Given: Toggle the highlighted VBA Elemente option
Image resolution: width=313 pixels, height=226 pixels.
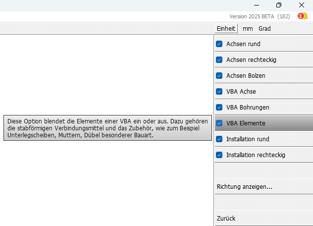Looking at the screenshot, I should 219,123.
